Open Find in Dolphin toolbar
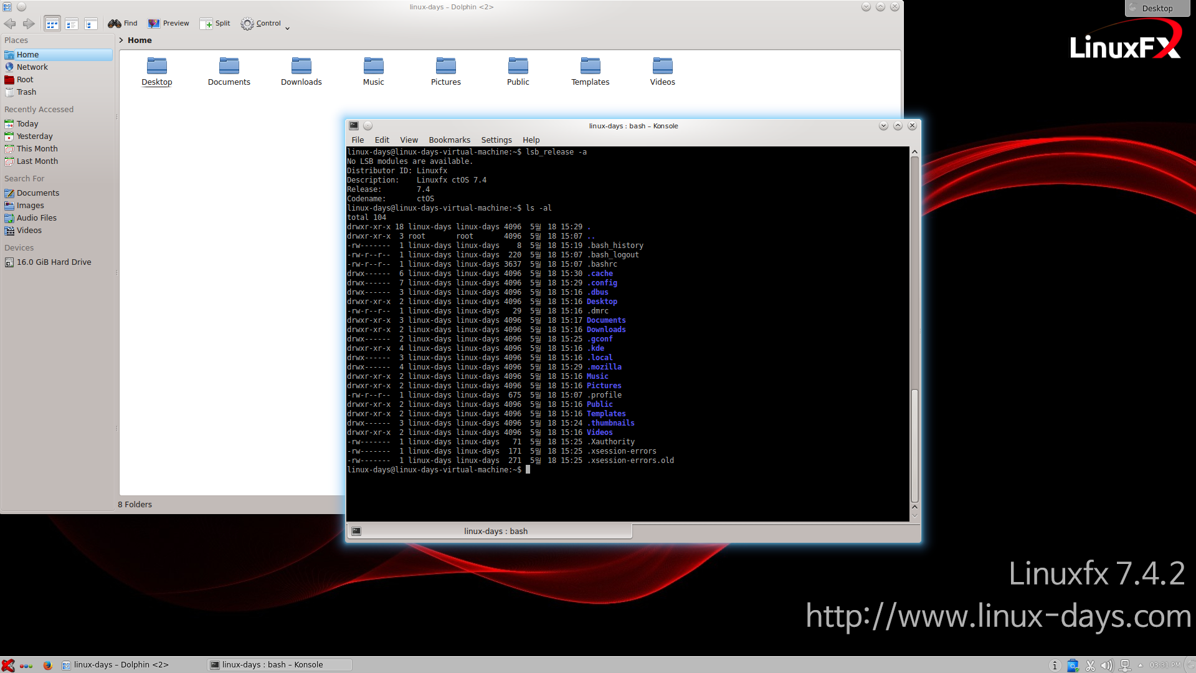This screenshot has height=673, width=1196. click(x=123, y=24)
